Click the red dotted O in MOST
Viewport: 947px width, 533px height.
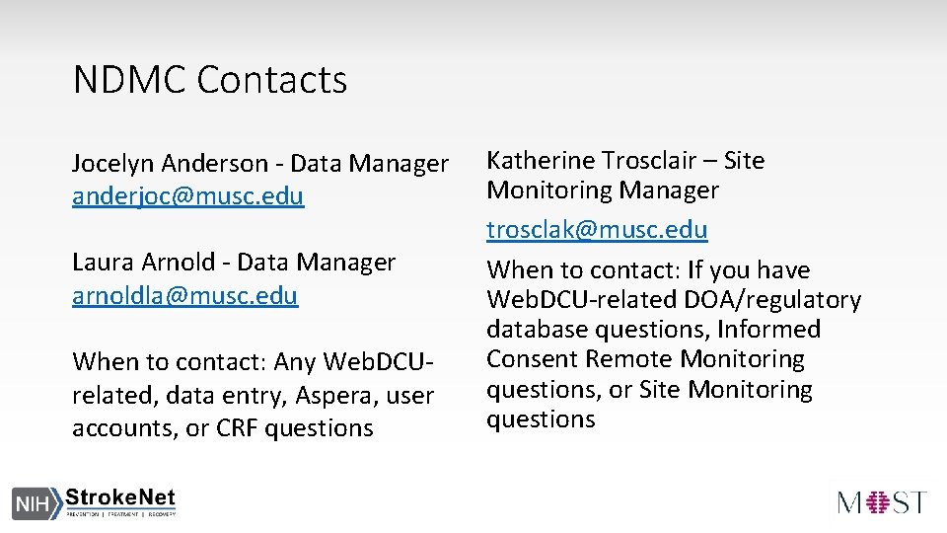click(x=882, y=502)
